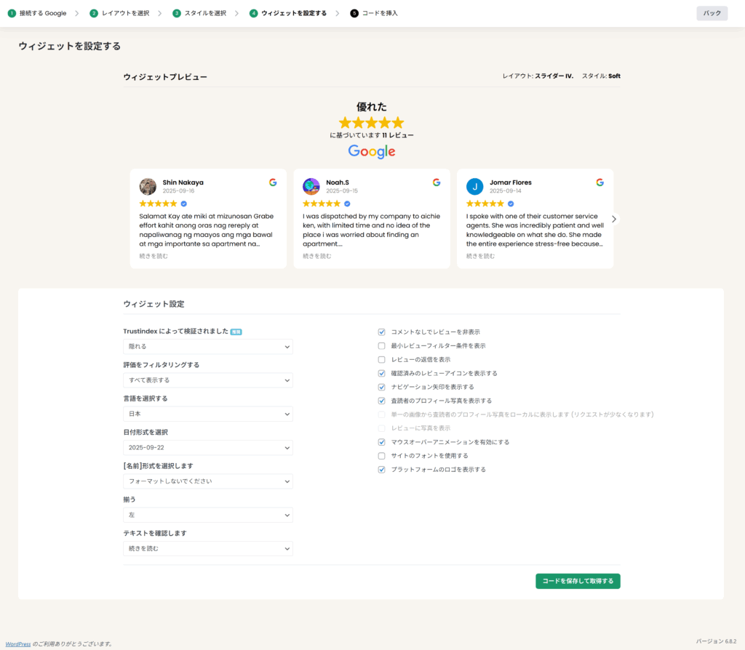Disable ナビゲーション矢印を表示する checkbox
Screen dimensions: 745x650
pyautogui.click(x=381, y=387)
